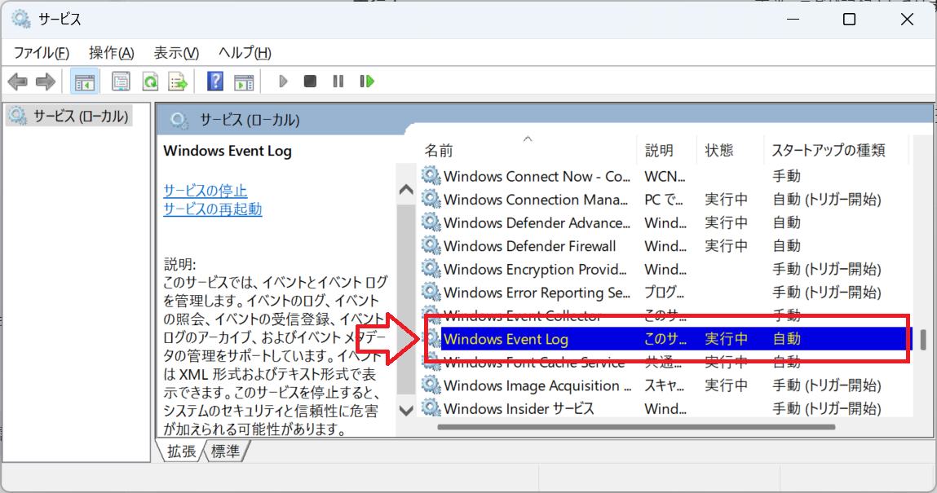Sort by スタートアップの種類 column header
937x493 pixels.
[x=836, y=150]
